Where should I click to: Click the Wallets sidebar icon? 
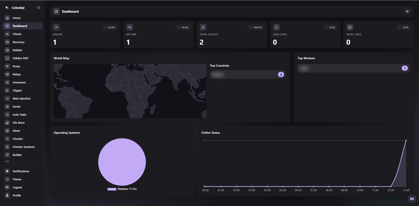pyautogui.click(x=7, y=50)
